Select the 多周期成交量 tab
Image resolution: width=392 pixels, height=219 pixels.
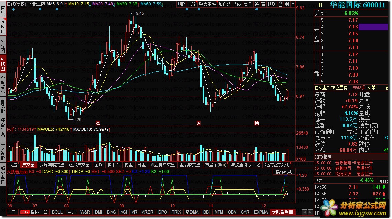(x=52, y=165)
